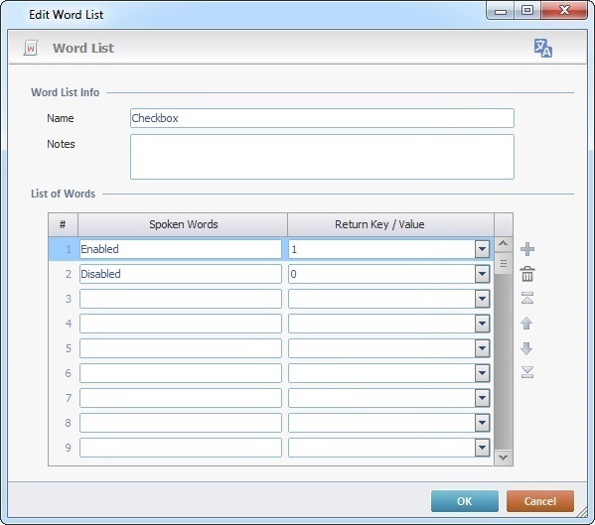This screenshot has width=595, height=525.
Task: Open return value dropdown for Enabled row
Action: coord(482,249)
